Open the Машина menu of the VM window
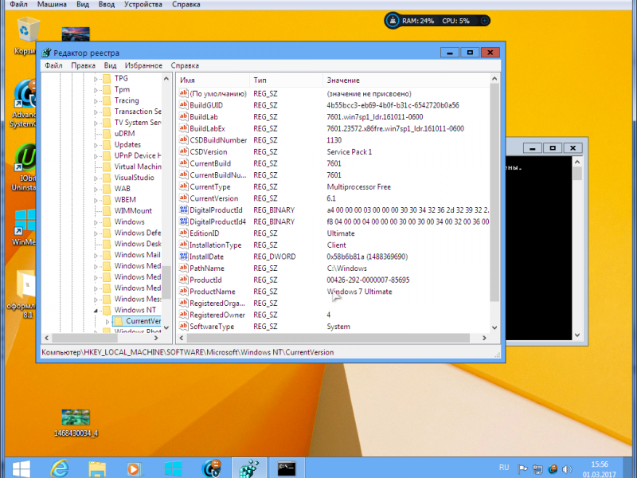 (52, 5)
